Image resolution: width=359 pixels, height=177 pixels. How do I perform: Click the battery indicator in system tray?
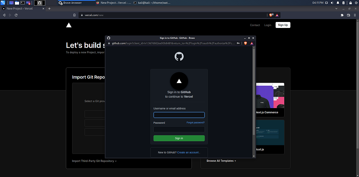[x=343, y=3]
